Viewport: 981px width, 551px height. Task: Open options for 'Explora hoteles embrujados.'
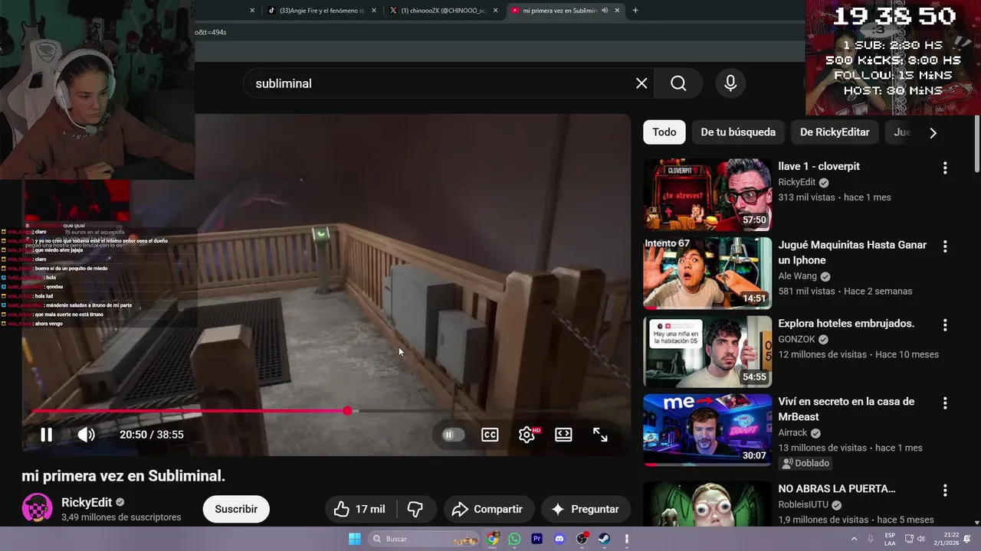tap(945, 325)
